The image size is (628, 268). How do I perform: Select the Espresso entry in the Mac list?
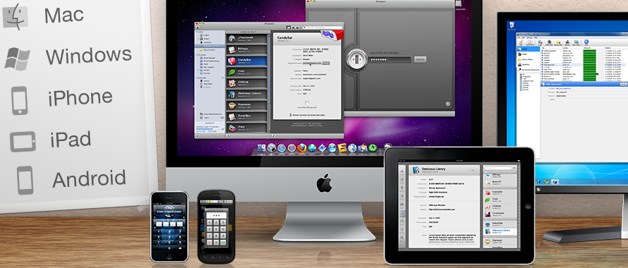[246, 106]
